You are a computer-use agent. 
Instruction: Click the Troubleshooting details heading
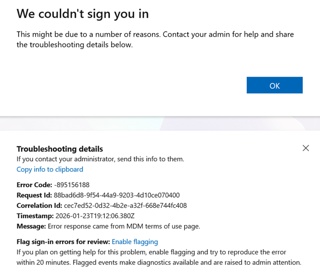point(60,149)
